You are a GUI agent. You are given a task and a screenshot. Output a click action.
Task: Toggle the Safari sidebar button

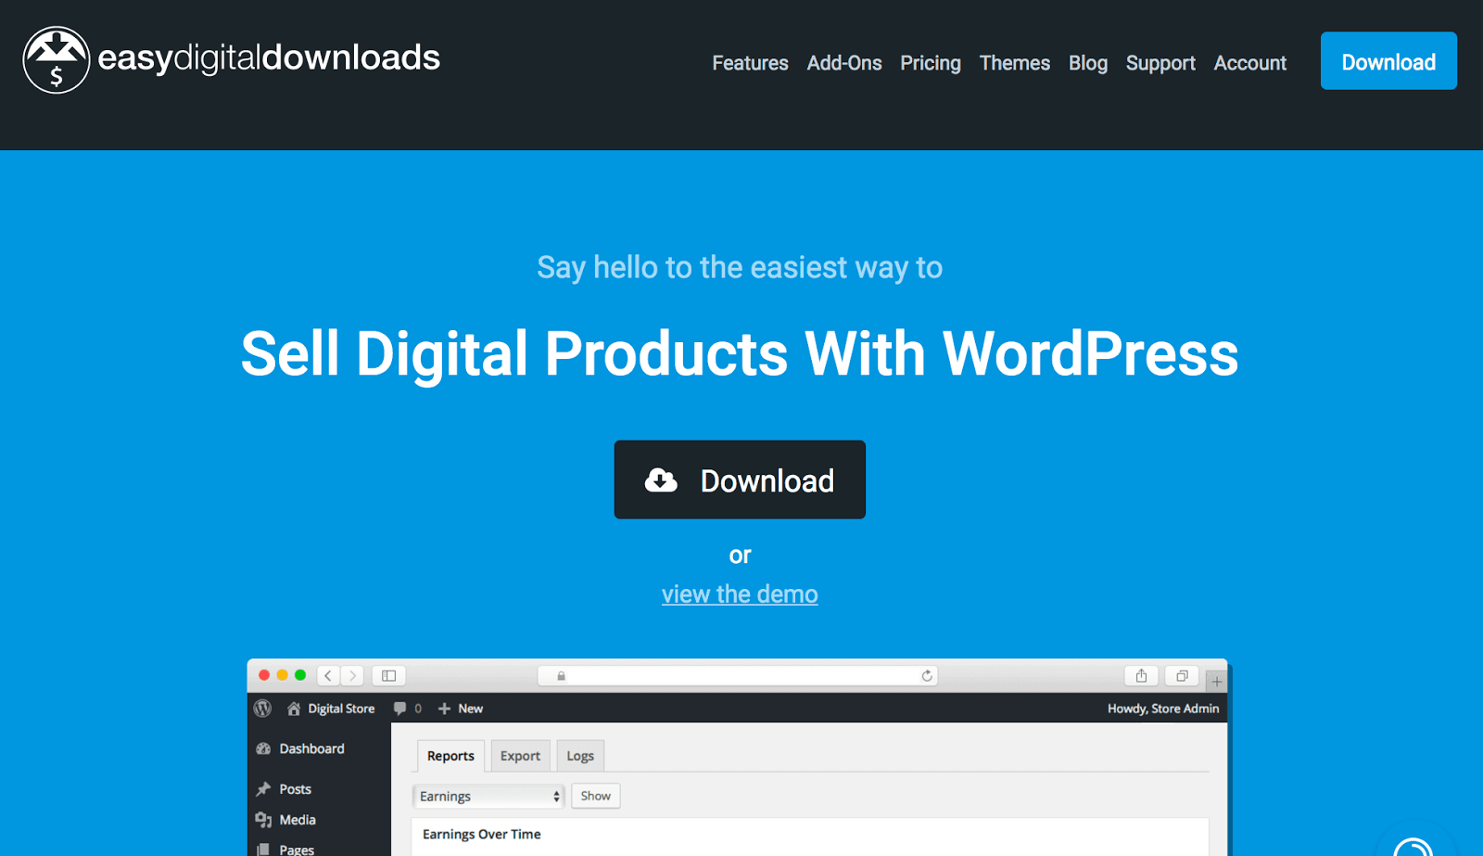388,675
